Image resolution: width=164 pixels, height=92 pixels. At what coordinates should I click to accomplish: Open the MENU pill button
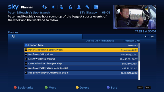click(x=148, y=87)
